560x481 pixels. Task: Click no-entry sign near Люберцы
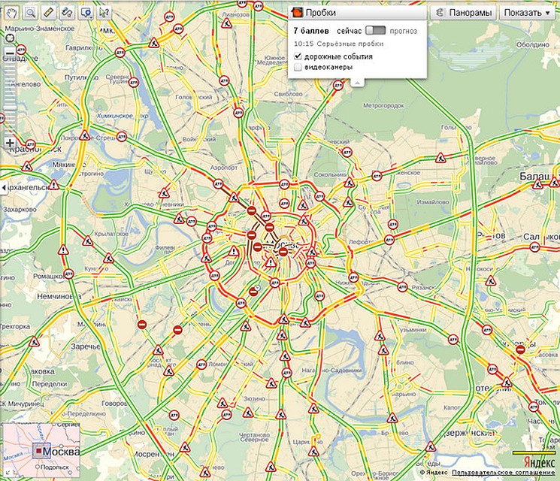[x=520, y=350]
